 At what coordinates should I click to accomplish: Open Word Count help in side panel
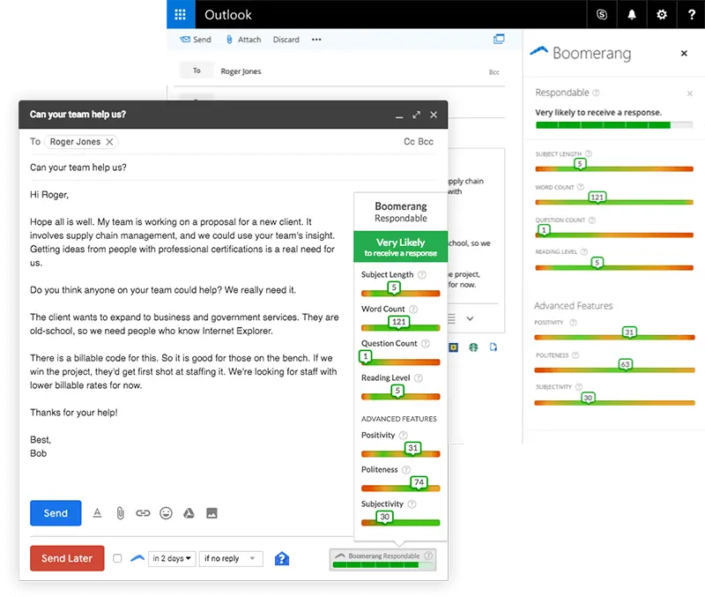(x=581, y=187)
